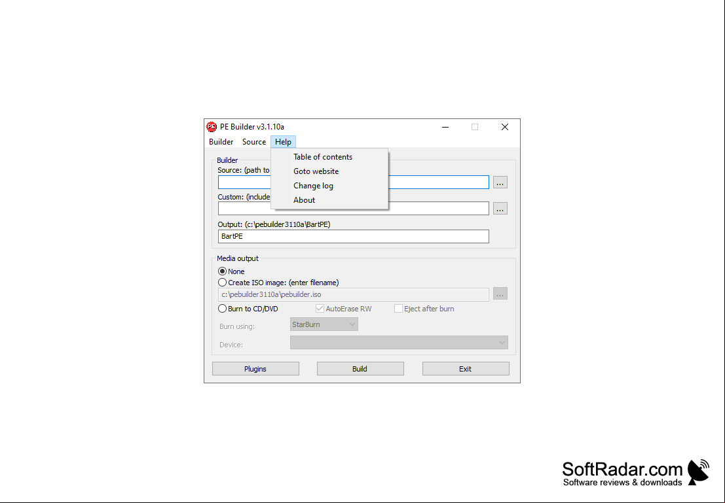
Task: Focus the Source path input field
Action: (353, 182)
